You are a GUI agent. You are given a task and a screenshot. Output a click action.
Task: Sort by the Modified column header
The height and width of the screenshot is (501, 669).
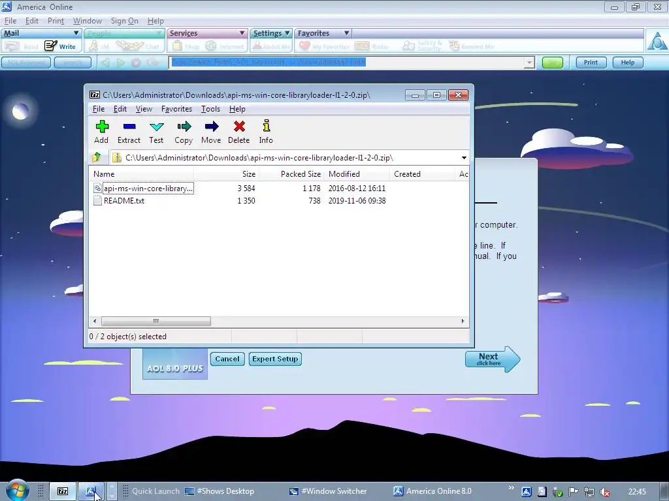(357, 174)
